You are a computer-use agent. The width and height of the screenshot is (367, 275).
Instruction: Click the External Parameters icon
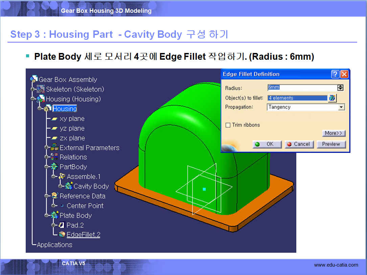pyautogui.click(x=54, y=147)
